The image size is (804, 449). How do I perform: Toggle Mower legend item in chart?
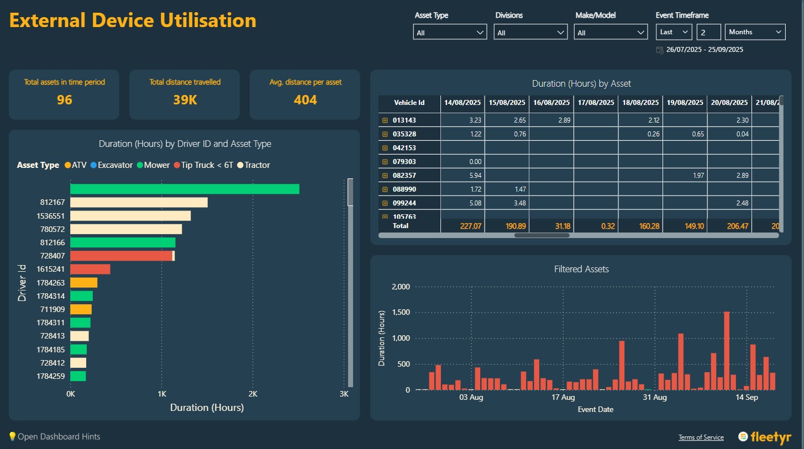[x=153, y=165]
